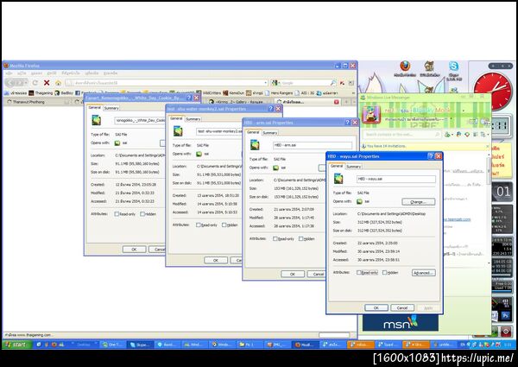Click the Firefox address bar
The height and width of the screenshot is (367, 518).
tap(165, 83)
